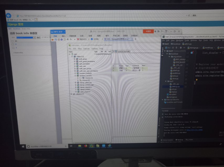Select the WPS 插入 ribbon tab
The height and width of the screenshot is (167, 224).
(63, 36)
